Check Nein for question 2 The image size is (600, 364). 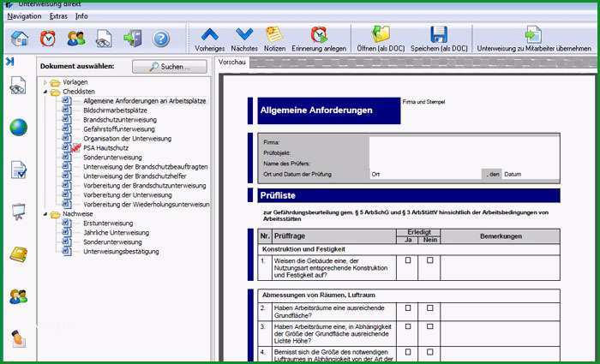(x=429, y=307)
